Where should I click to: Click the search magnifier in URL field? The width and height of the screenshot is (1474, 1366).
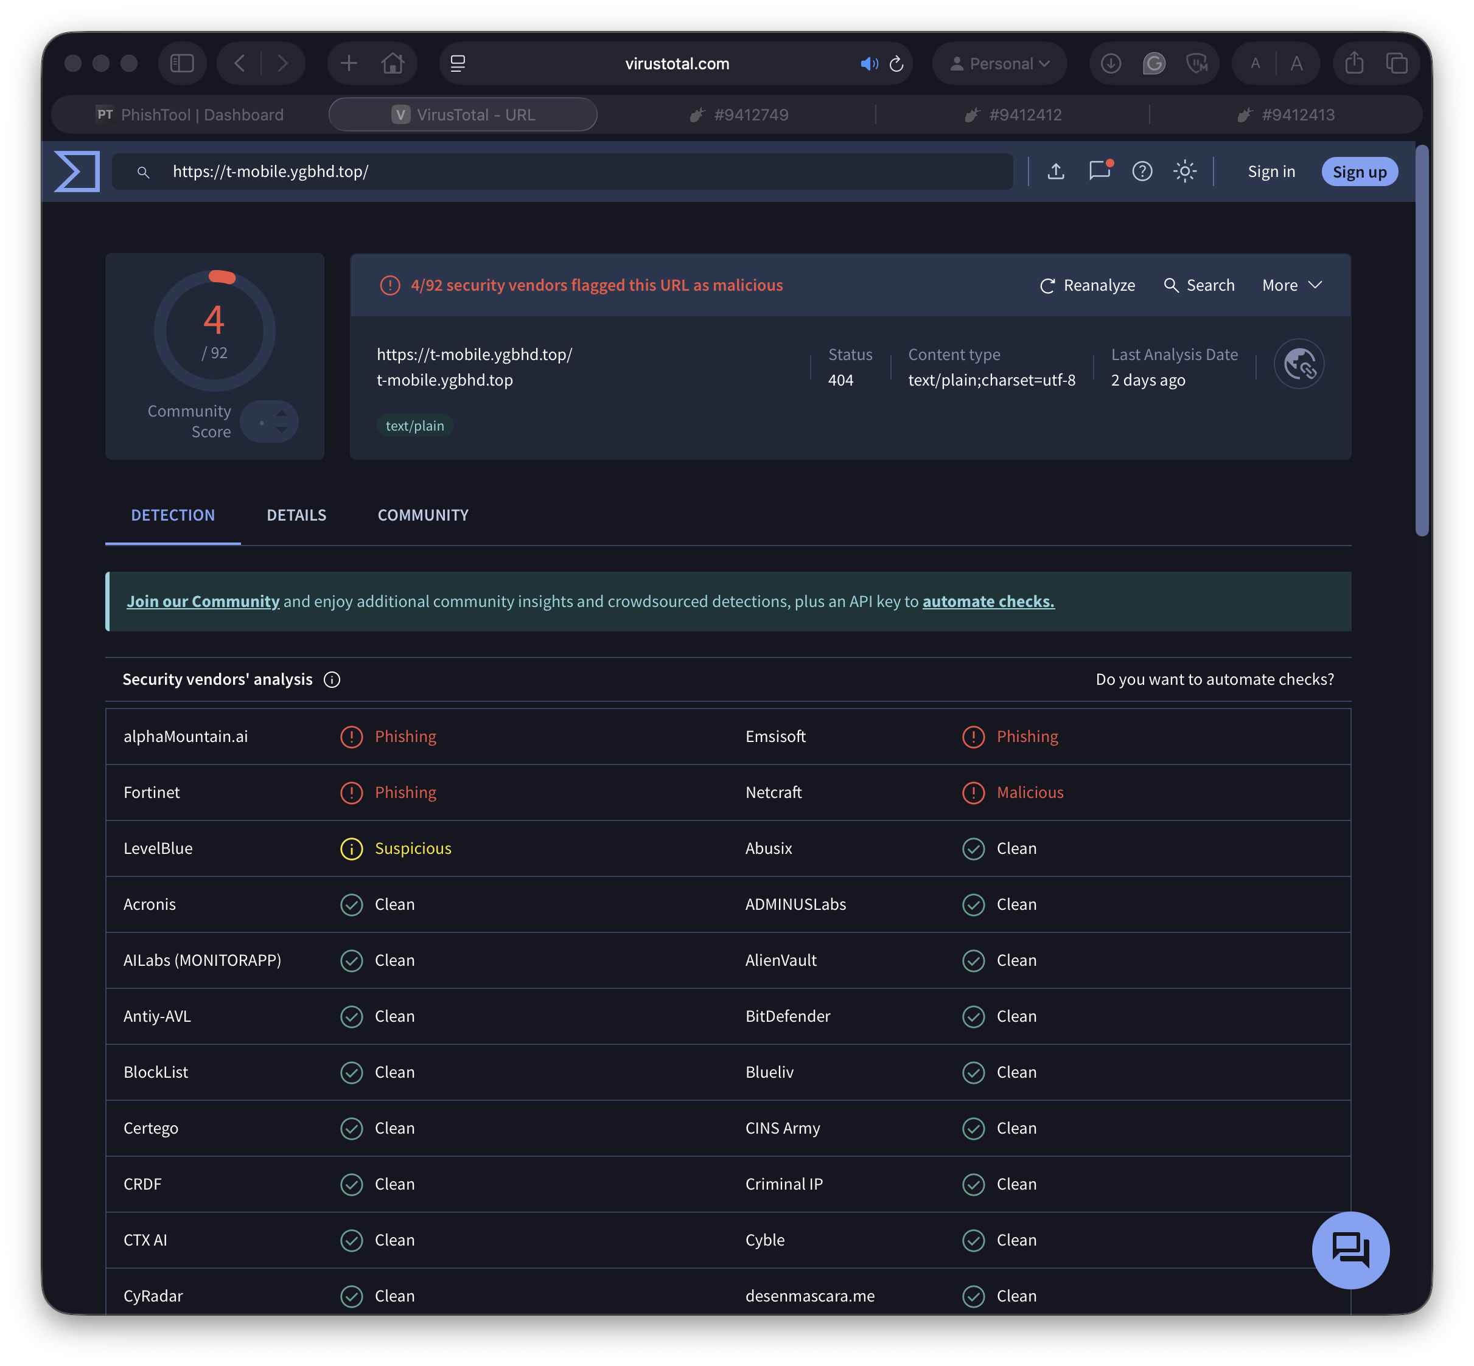pos(144,172)
